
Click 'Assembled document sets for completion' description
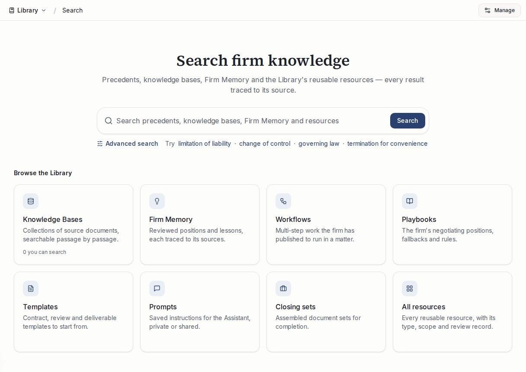coord(318,322)
